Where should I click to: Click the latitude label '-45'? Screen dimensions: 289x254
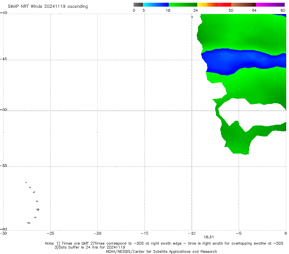4,59
